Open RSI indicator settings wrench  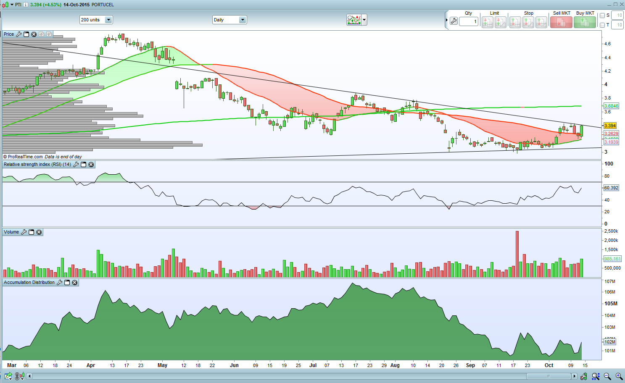76,164
